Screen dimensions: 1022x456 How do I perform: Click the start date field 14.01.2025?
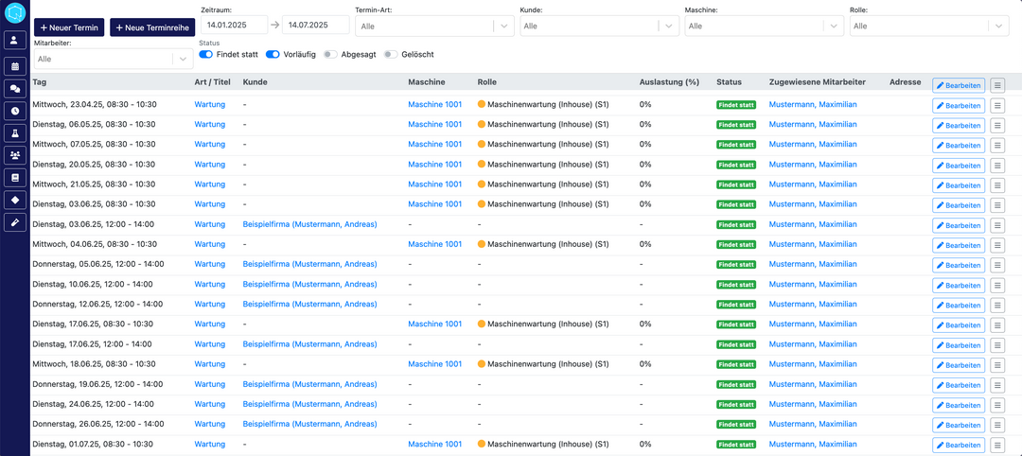coord(234,25)
